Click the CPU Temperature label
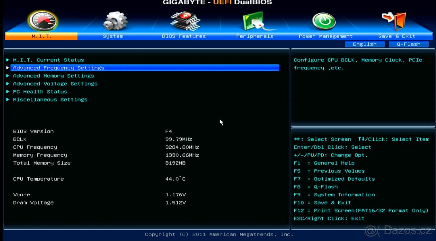This screenshot has width=436, height=241. click(x=38, y=179)
